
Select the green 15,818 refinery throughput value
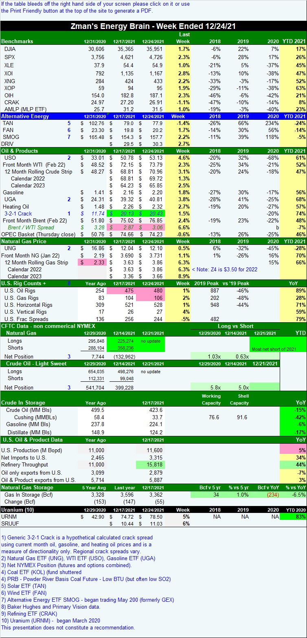150,465
